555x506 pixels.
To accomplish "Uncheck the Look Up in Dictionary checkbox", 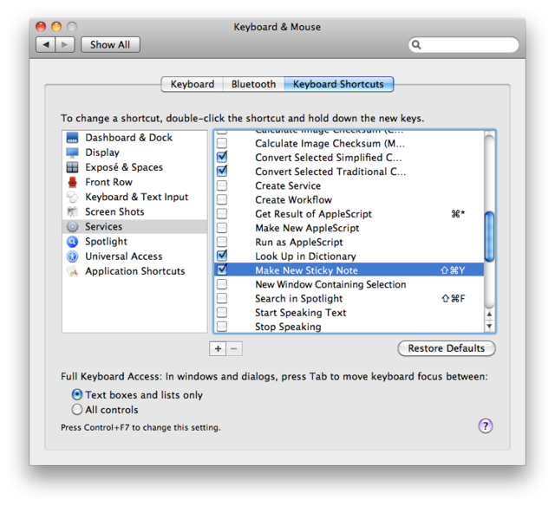I will pyautogui.click(x=222, y=256).
